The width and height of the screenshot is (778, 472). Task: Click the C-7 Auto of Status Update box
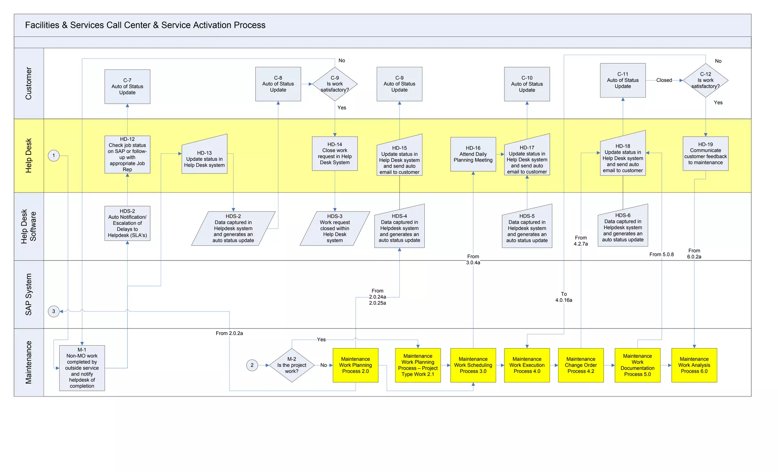click(x=127, y=87)
